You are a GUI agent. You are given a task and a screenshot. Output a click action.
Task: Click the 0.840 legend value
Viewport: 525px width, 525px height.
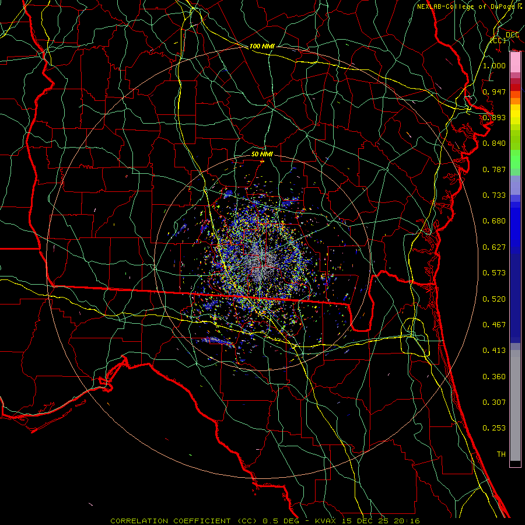(x=494, y=143)
